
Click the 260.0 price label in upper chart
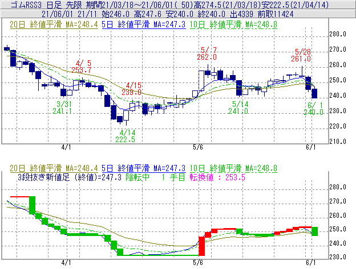pyautogui.click(x=338, y=65)
